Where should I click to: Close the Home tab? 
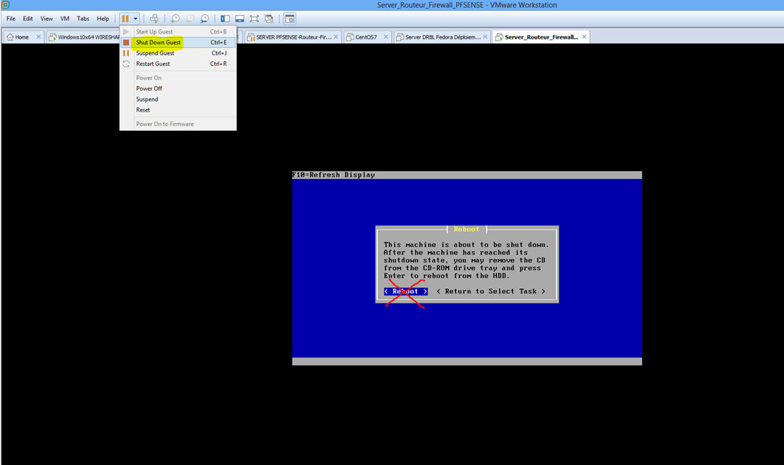pos(39,36)
